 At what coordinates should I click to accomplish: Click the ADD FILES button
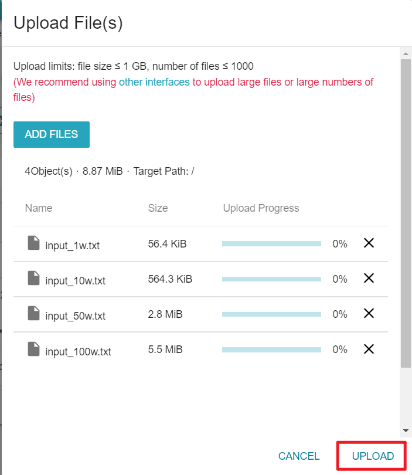pyautogui.click(x=52, y=134)
